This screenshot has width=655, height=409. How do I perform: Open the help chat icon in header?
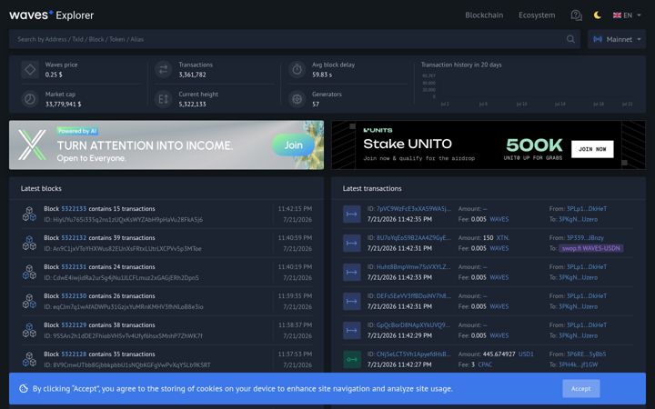click(x=576, y=15)
